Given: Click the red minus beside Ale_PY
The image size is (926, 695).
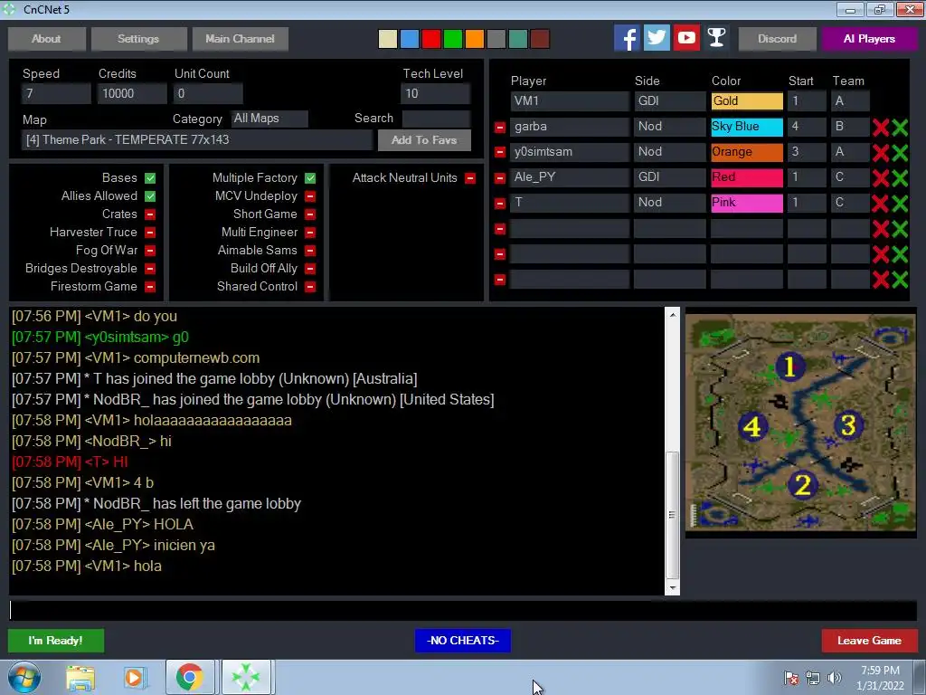Looking at the screenshot, I should click(499, 178).
